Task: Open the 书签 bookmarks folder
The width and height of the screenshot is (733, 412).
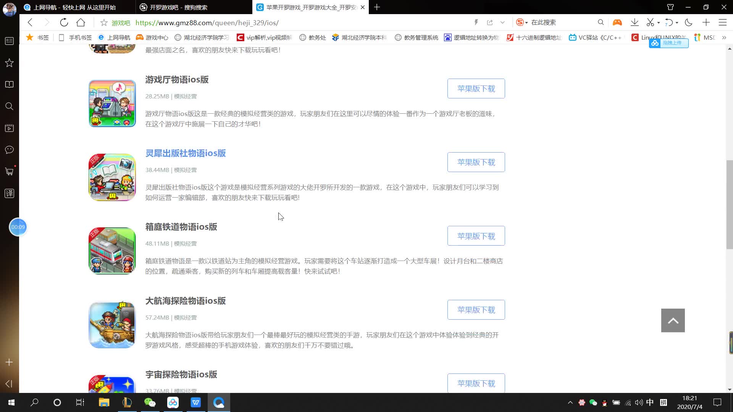Action: pyautogui.click(x=37, y=37)
